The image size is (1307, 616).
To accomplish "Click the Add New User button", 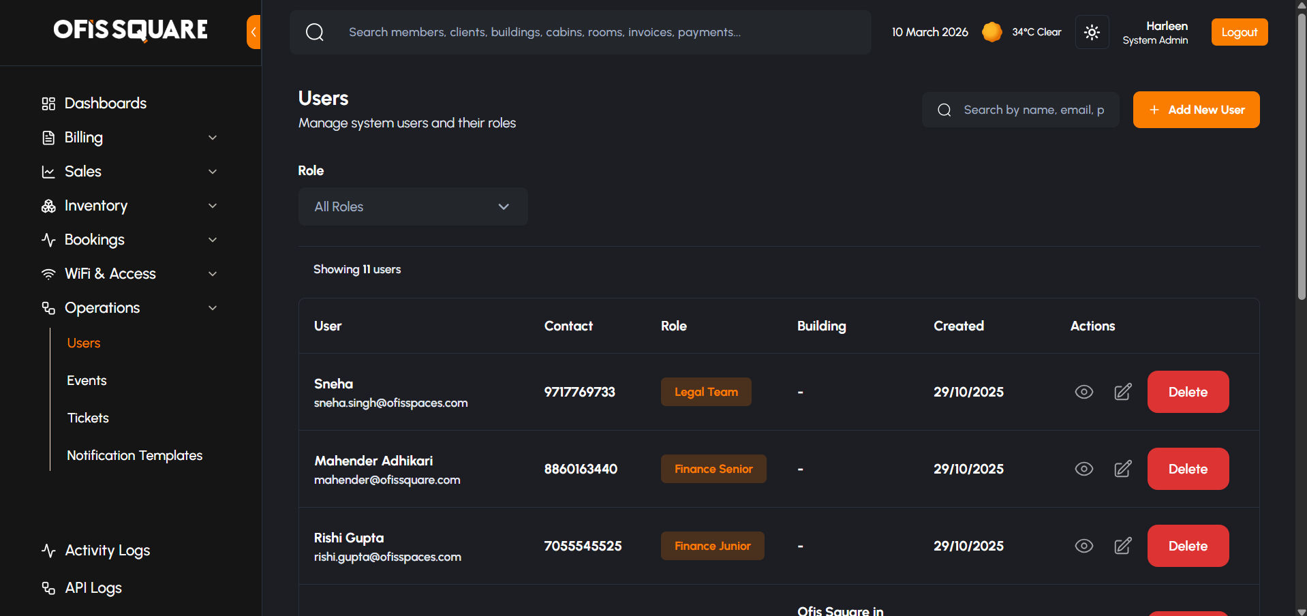I will (1196, 110).
